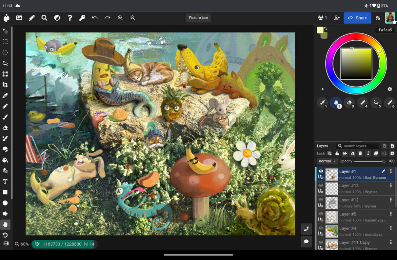Invite a new user icon
397x260 pixels.
point(337,18)
